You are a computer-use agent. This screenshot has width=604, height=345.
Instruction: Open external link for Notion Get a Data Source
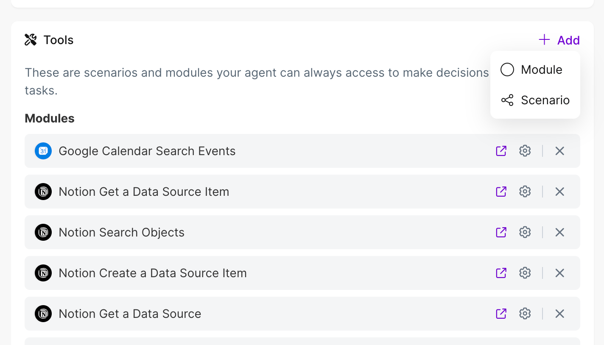(x=501, y=314)
